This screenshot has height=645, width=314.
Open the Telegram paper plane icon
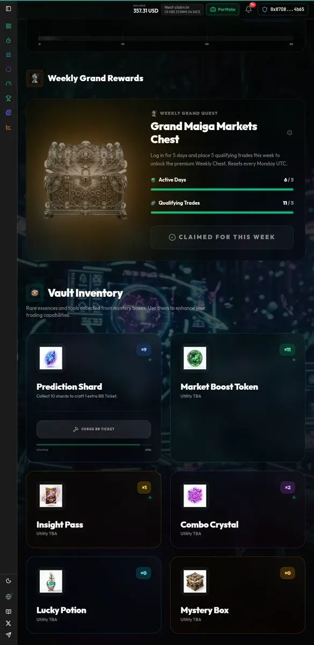8,635
